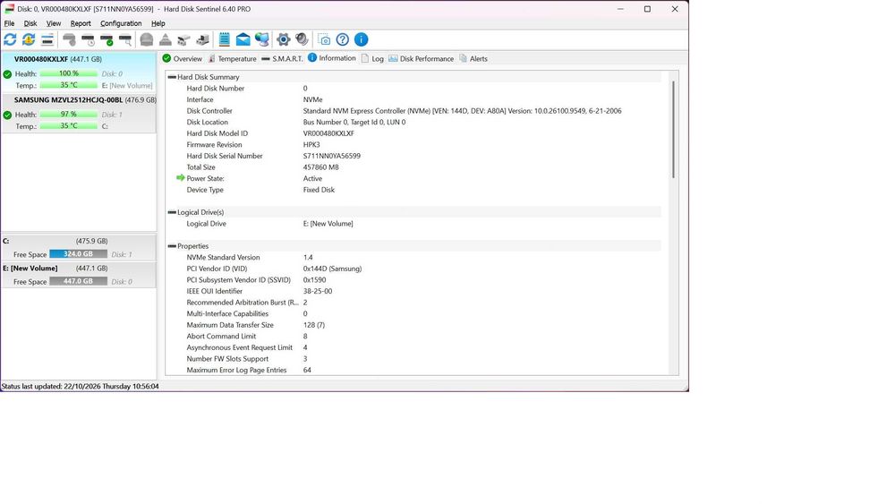
Task: Click the Disk Controller value text
Action: [463, 111]
